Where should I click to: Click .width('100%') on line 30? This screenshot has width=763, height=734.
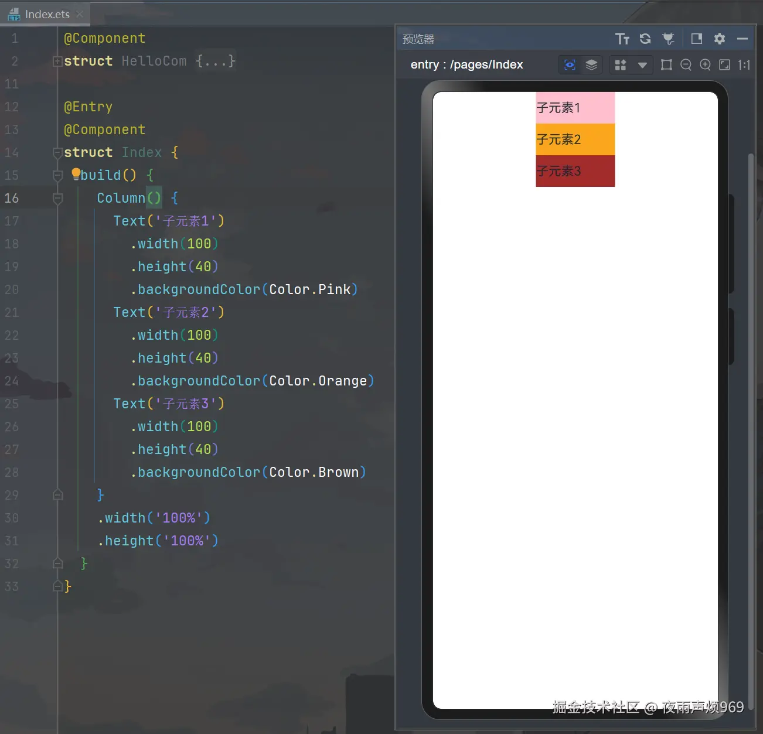[x=154, y=518]
